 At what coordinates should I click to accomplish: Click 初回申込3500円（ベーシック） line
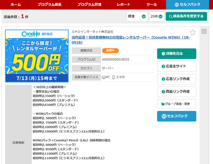[54, 96]
